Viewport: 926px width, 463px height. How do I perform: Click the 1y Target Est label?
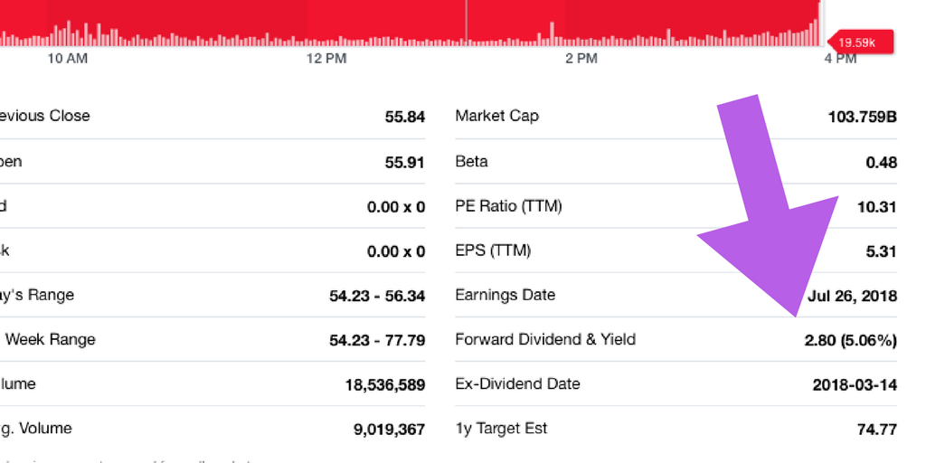tap(501, 428)
